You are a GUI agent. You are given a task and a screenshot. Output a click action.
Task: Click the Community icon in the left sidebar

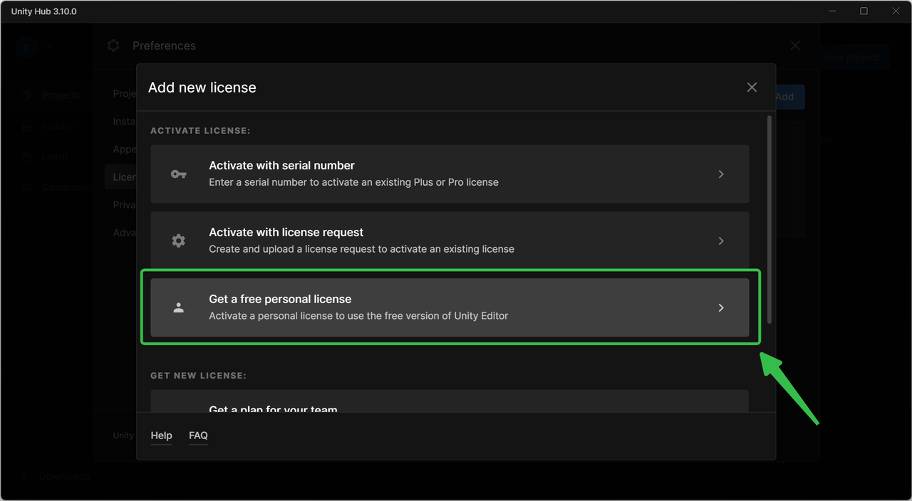point(26,187)
